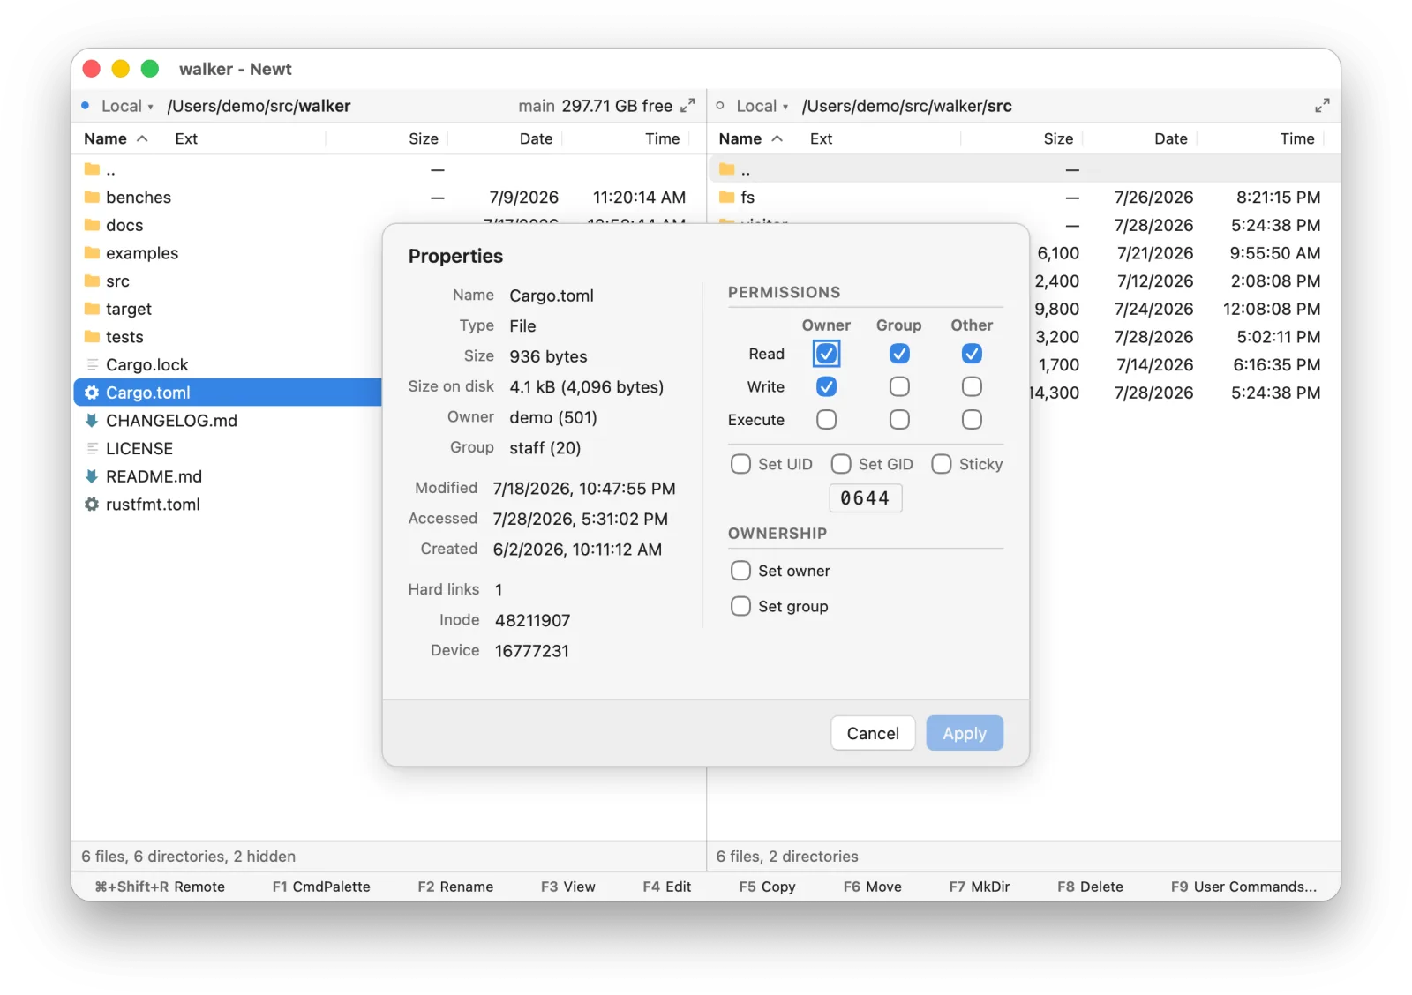This screenshot has height=995, width=1412.
Task: Cancel the Properties dialog
Action: click(873, 733)
